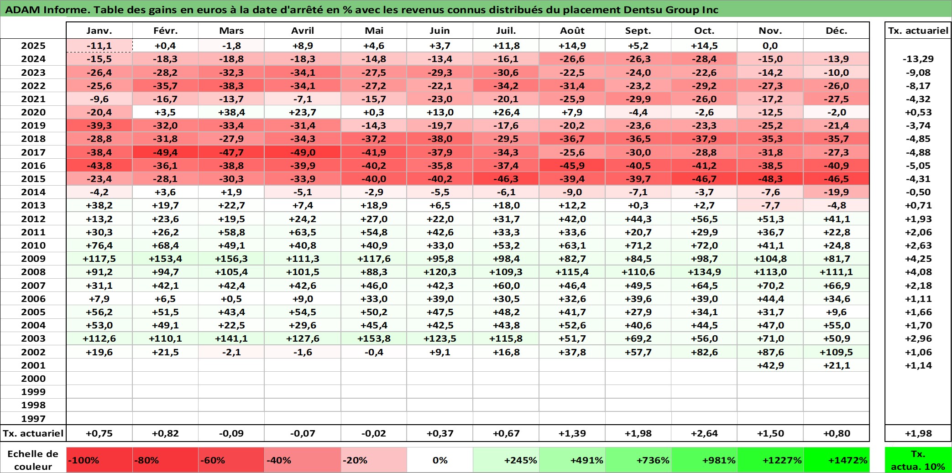Click the +1472% green scale swatch

click(836, 460)
